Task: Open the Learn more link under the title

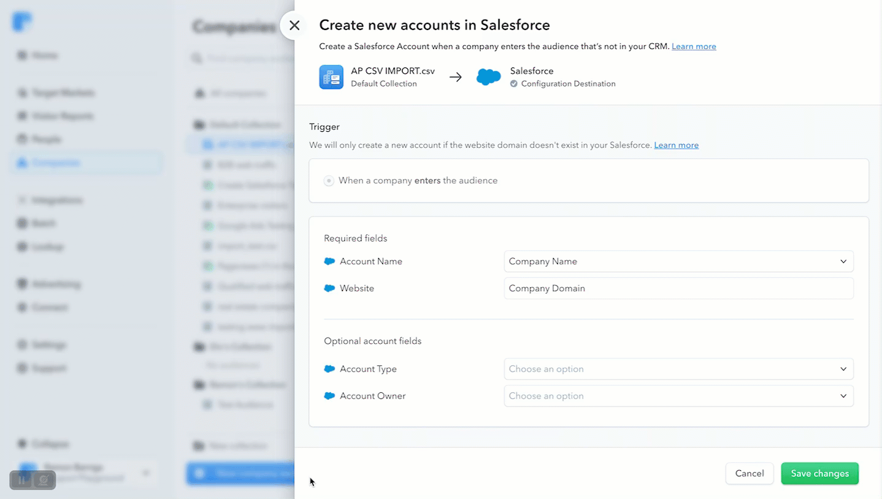Action: 694,47
